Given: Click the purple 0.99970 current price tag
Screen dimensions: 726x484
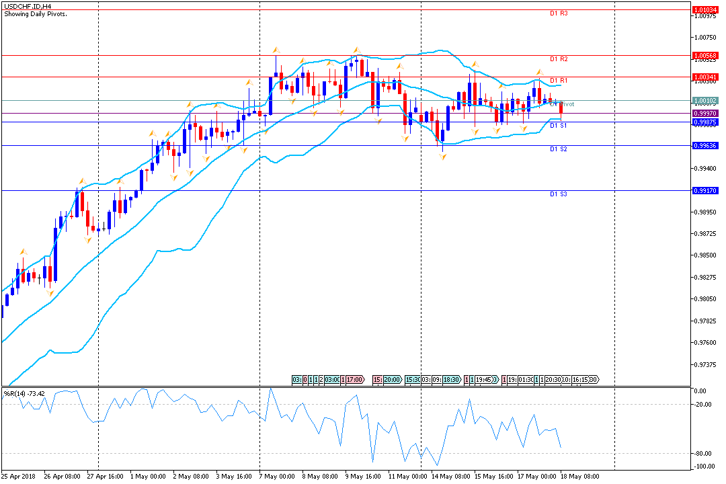Looking at the screenshot, I should [x=706, y=114].
